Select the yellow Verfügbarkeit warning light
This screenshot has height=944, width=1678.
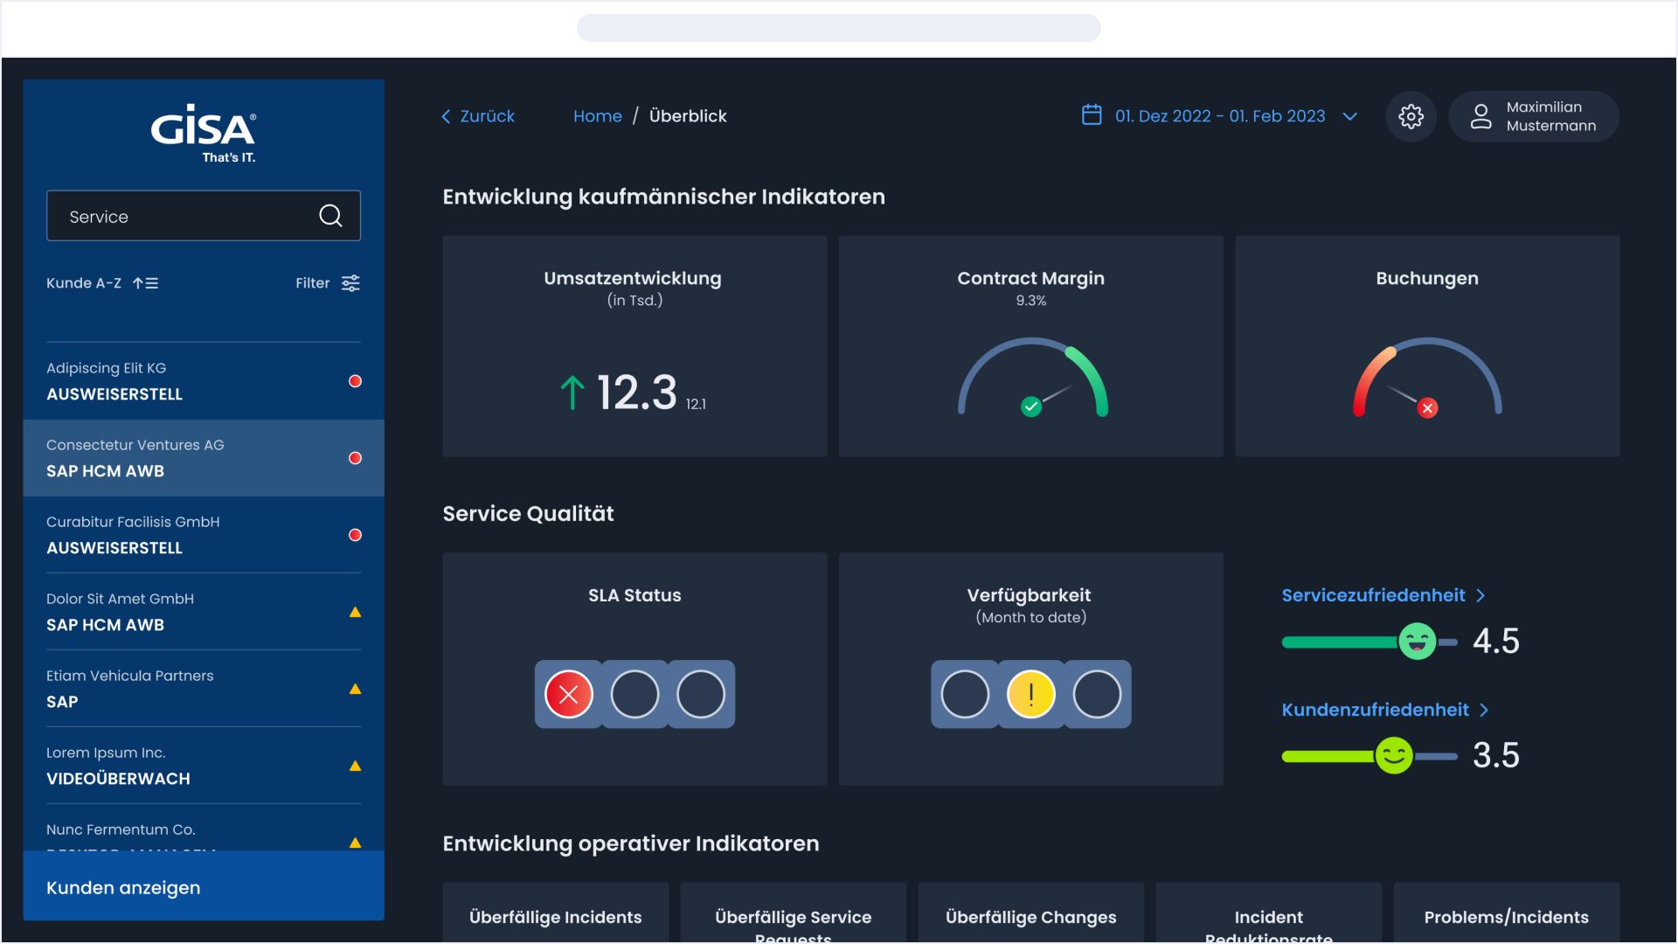point(1030,695)
